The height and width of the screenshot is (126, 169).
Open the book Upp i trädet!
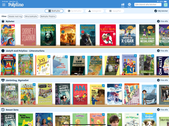tap(97, 120)
